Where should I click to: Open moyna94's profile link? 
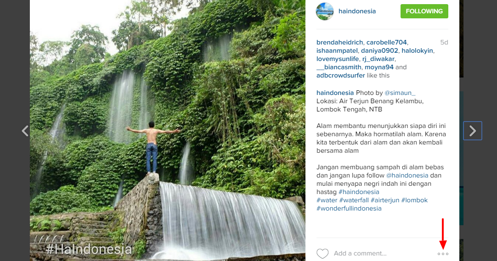point(379,67)
